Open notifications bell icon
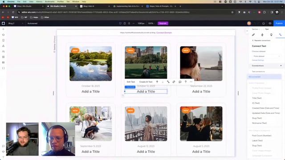285x160 pixels. tap(264, 24)
